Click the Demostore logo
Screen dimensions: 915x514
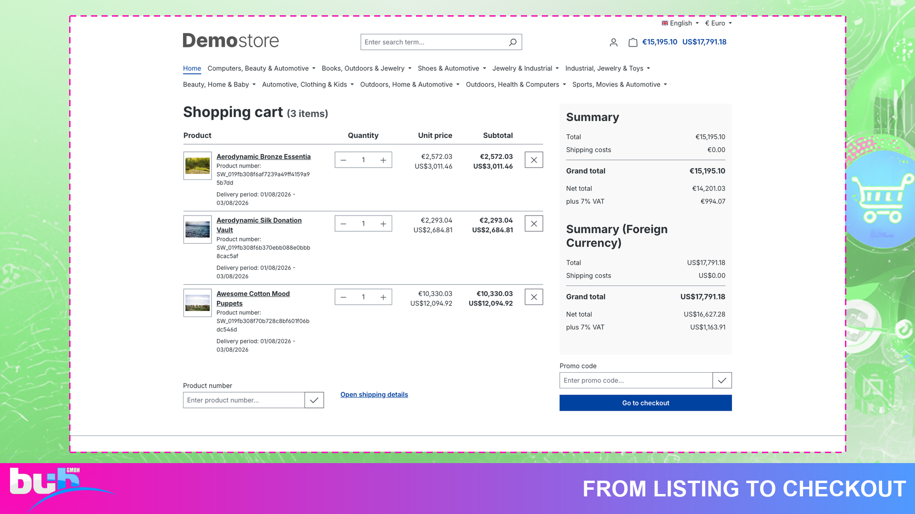(231, 41)
